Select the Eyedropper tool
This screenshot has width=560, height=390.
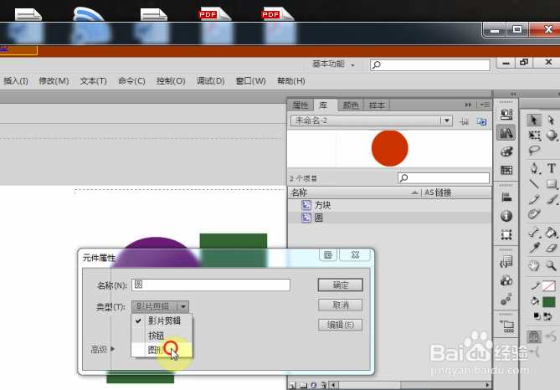coord(534,248)
